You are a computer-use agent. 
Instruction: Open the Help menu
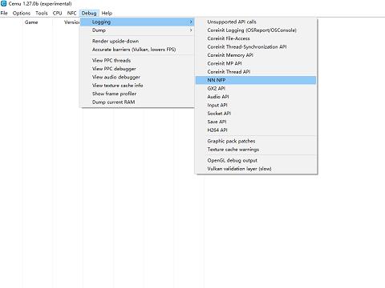(x=107, y=13)
